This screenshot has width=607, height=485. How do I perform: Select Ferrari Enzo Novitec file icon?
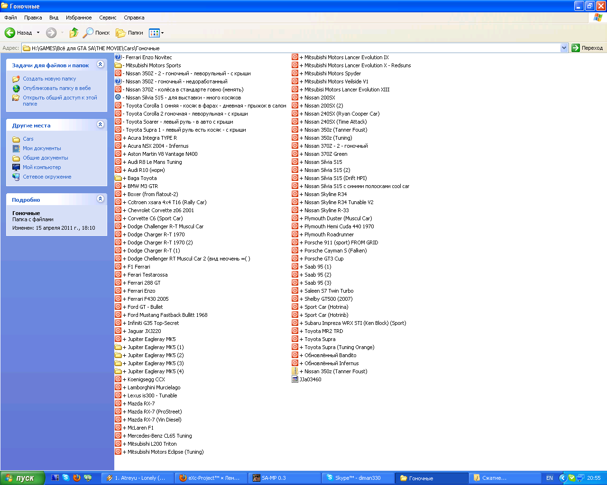(x=118, y=57)
